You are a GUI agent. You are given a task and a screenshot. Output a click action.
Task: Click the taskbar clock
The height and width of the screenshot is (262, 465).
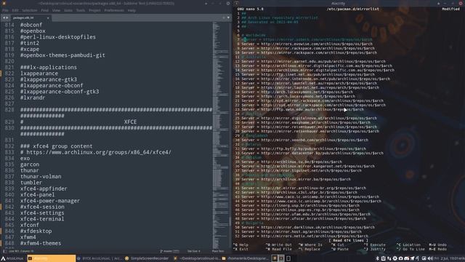point(449,258)
